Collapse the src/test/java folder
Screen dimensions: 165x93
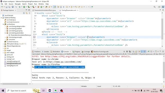(3, 24)
